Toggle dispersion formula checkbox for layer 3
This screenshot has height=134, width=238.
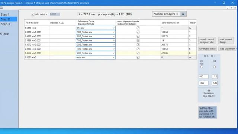(138, 41)
